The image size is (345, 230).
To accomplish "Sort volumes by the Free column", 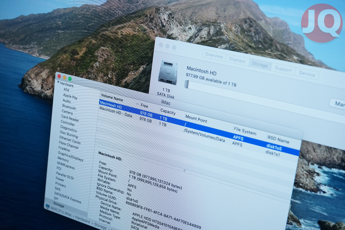I will tap(144, 106).
